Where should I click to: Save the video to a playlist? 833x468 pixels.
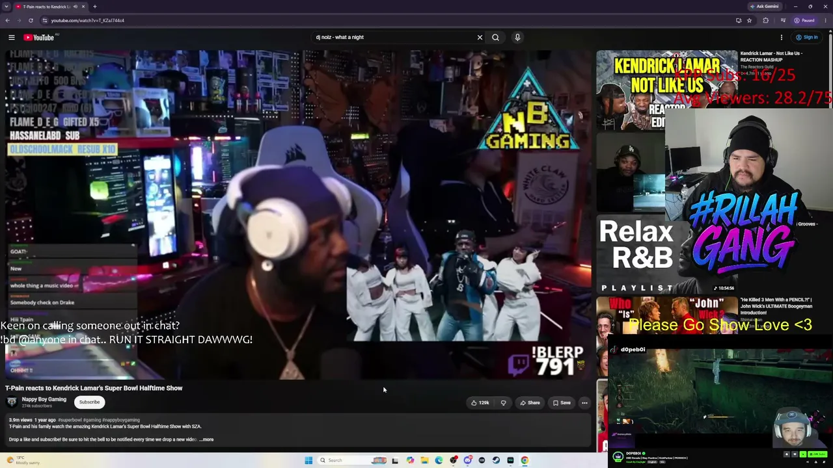click(562, 403)
